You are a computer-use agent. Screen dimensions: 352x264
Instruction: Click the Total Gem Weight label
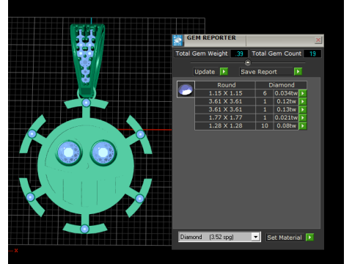202,54
